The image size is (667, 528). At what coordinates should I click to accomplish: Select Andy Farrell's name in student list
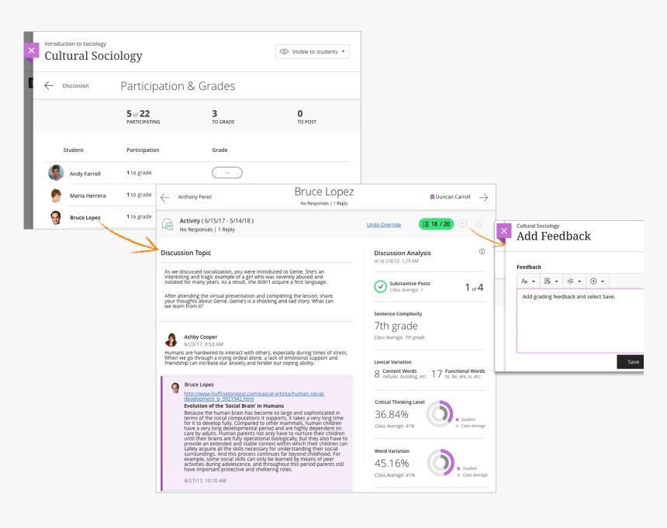coord(85,174)
